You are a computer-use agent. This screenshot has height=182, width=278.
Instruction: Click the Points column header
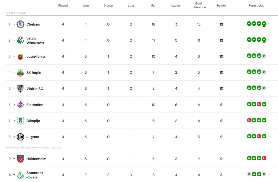coord(221,6)
